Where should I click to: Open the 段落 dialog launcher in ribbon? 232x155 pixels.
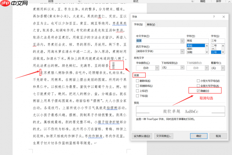(79, 1)
